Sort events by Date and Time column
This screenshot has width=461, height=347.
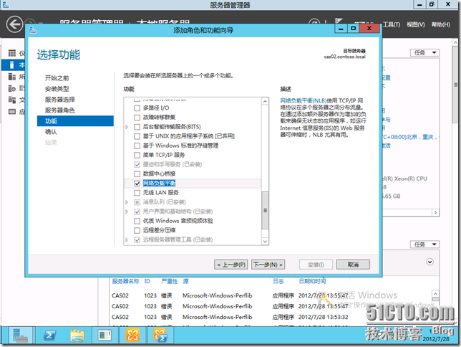coord(312,281)
